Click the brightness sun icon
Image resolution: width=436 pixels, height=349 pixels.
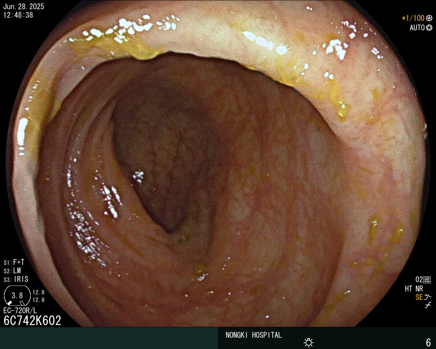(309, 343)
